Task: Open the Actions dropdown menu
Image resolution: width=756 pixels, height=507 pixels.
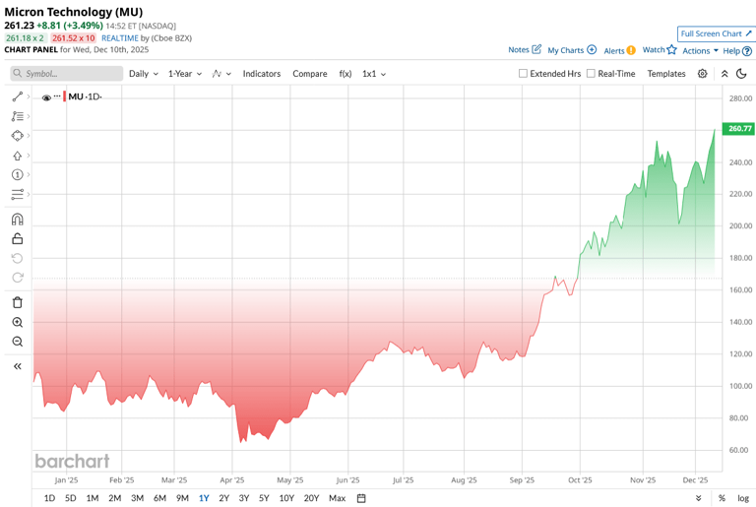Action: coord(700,50)
